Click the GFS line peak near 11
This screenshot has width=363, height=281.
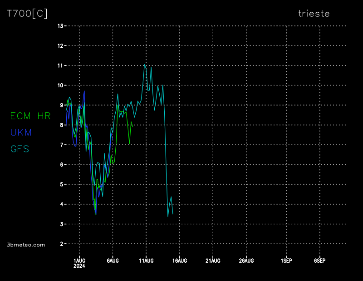144,65
